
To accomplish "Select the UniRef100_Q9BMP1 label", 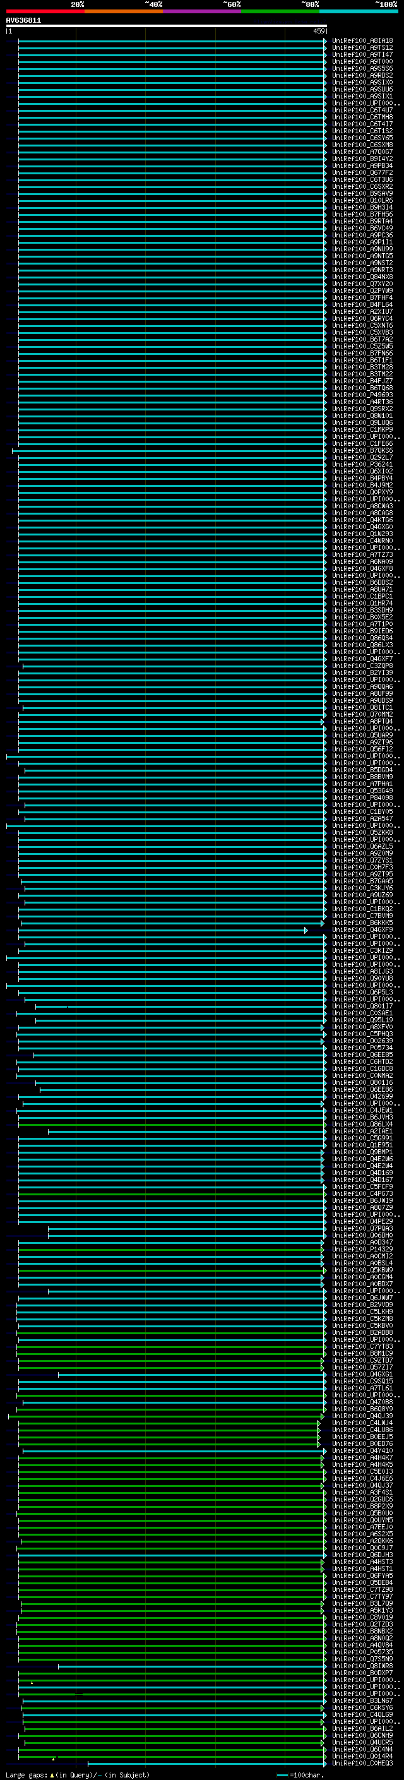I will [x=362, y=1152].
